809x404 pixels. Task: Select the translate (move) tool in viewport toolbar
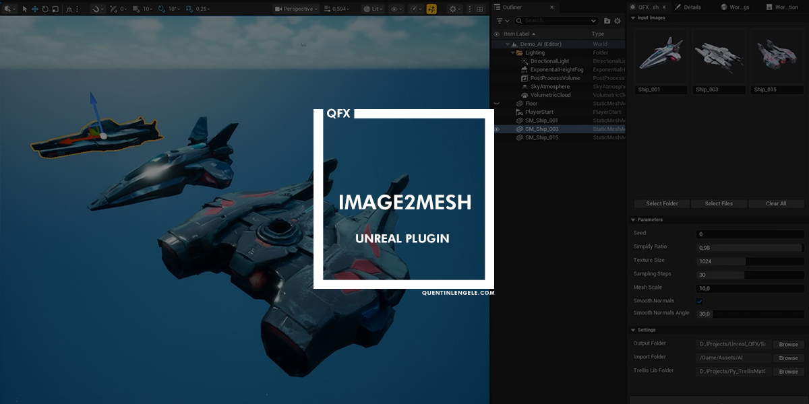35,9
